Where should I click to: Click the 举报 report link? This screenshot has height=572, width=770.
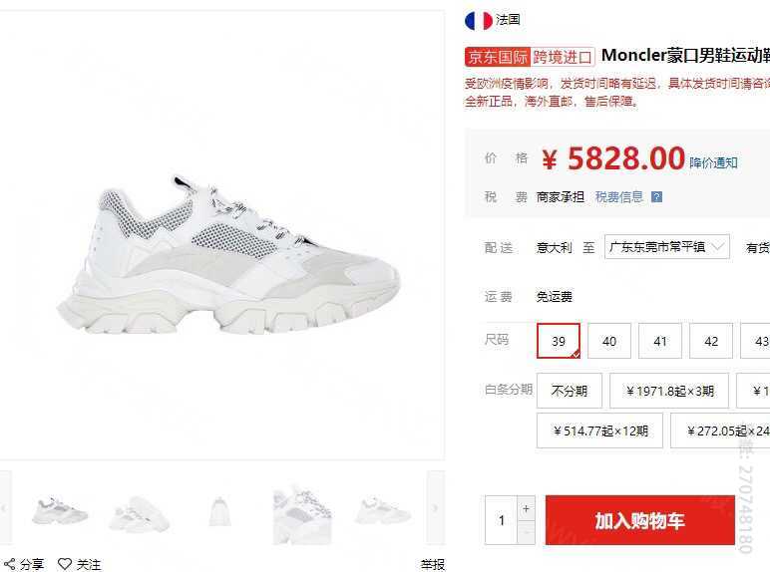[432, 564]
